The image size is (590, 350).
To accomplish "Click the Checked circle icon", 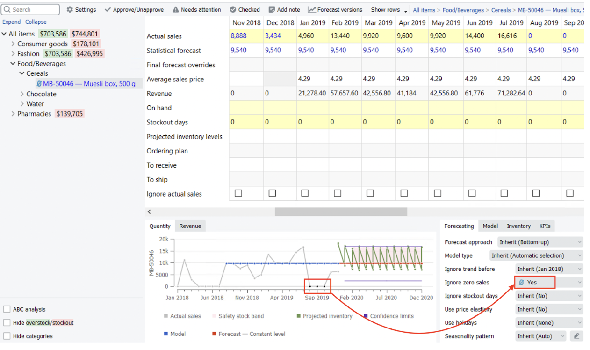I will tap(233, 10).
